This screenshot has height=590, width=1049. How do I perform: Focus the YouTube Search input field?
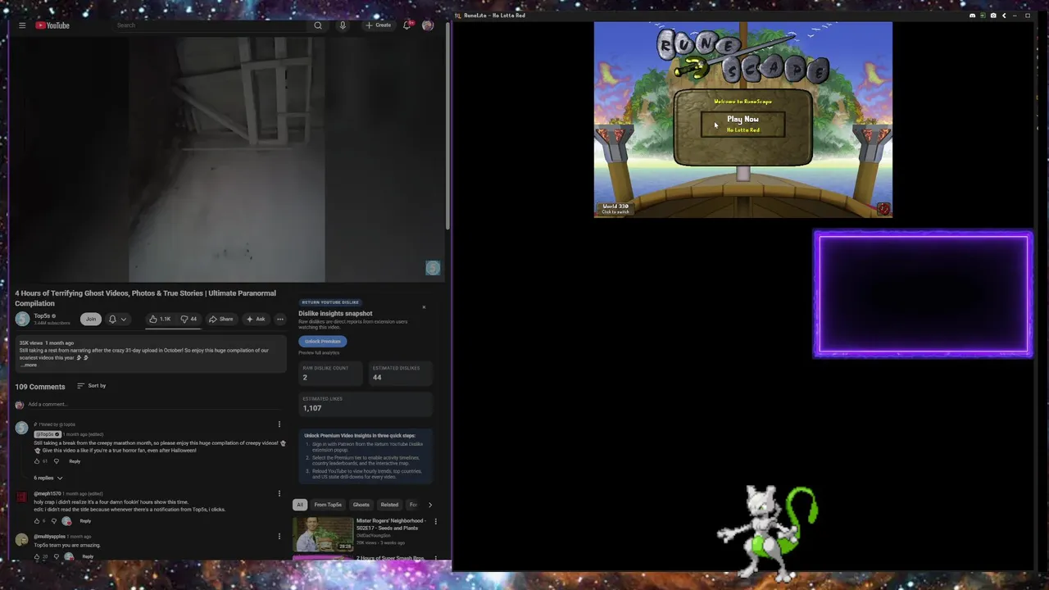pyautogui.click(x=211, y=25)
